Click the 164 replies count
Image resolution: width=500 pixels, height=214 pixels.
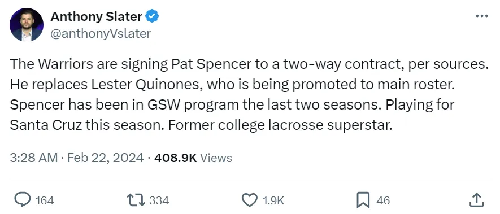pos(45,200)
